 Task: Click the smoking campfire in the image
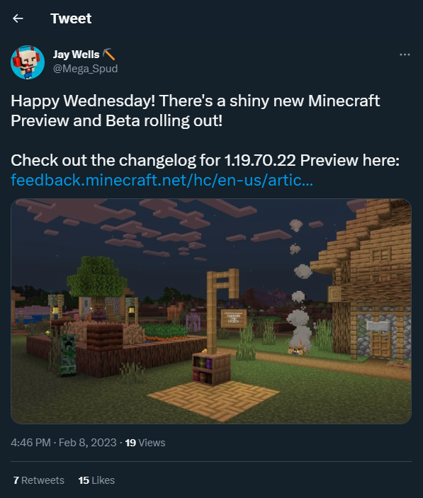298,349
